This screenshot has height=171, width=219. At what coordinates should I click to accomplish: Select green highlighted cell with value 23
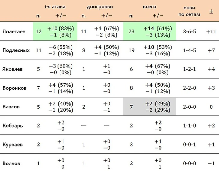(x=131, y=31)
